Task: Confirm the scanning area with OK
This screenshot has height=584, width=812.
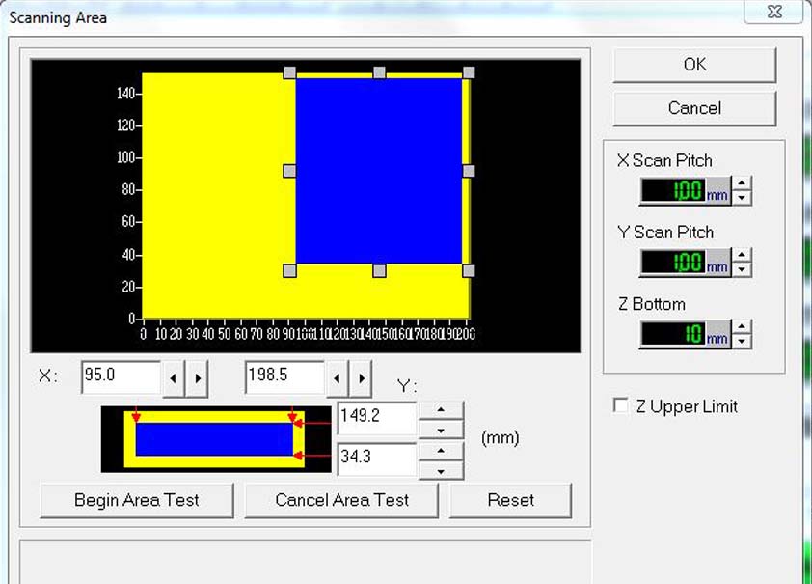Action: [694, 65]
